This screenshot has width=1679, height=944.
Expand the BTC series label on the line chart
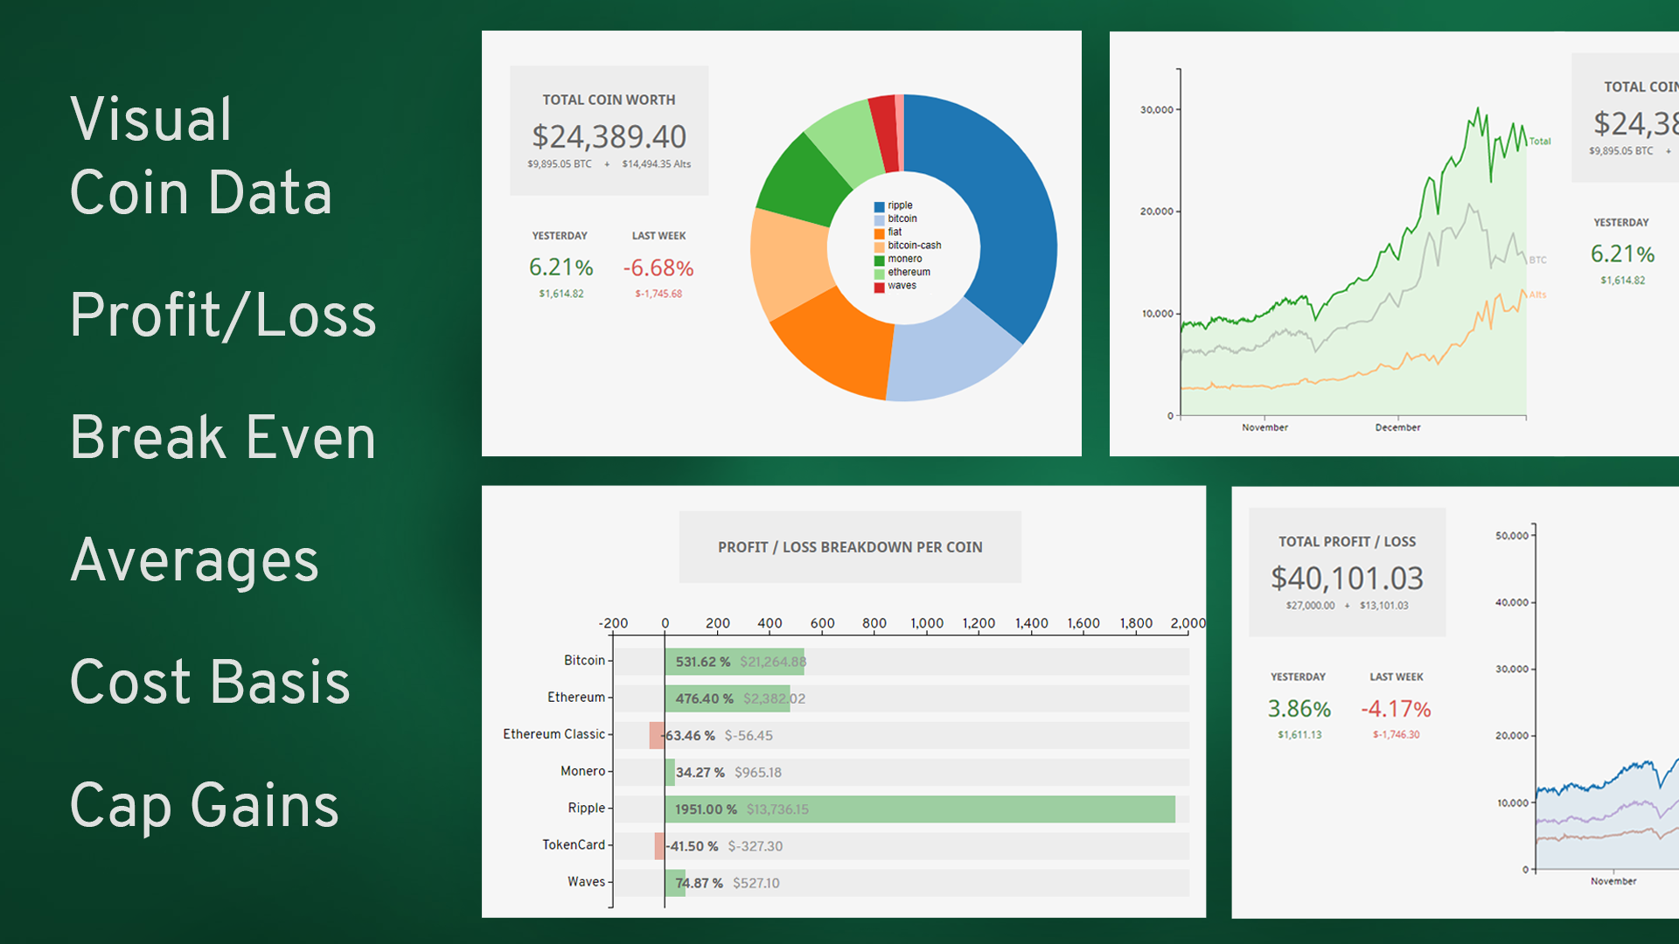1537,260
